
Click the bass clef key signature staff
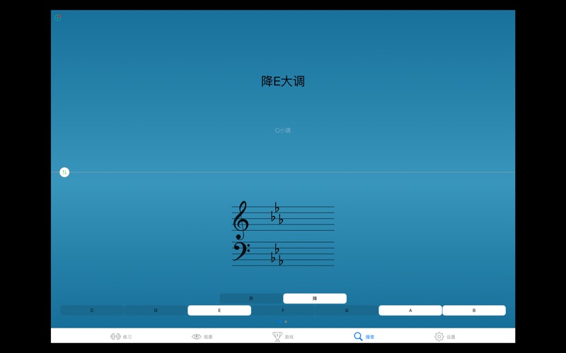point(283,254)
